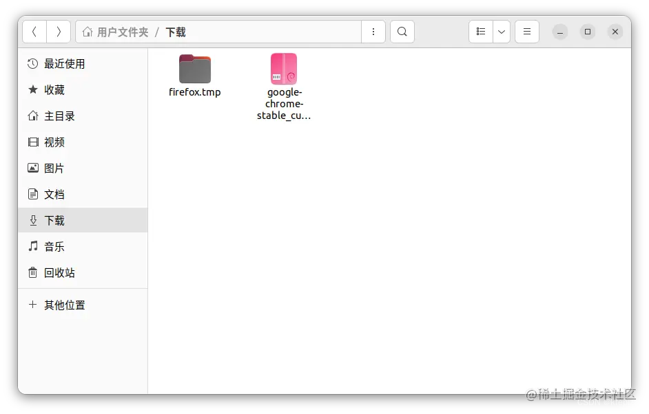Screen dimensions: 649x414
Task: Click the clock icon beside 最近使用
Action: (32, 64)
